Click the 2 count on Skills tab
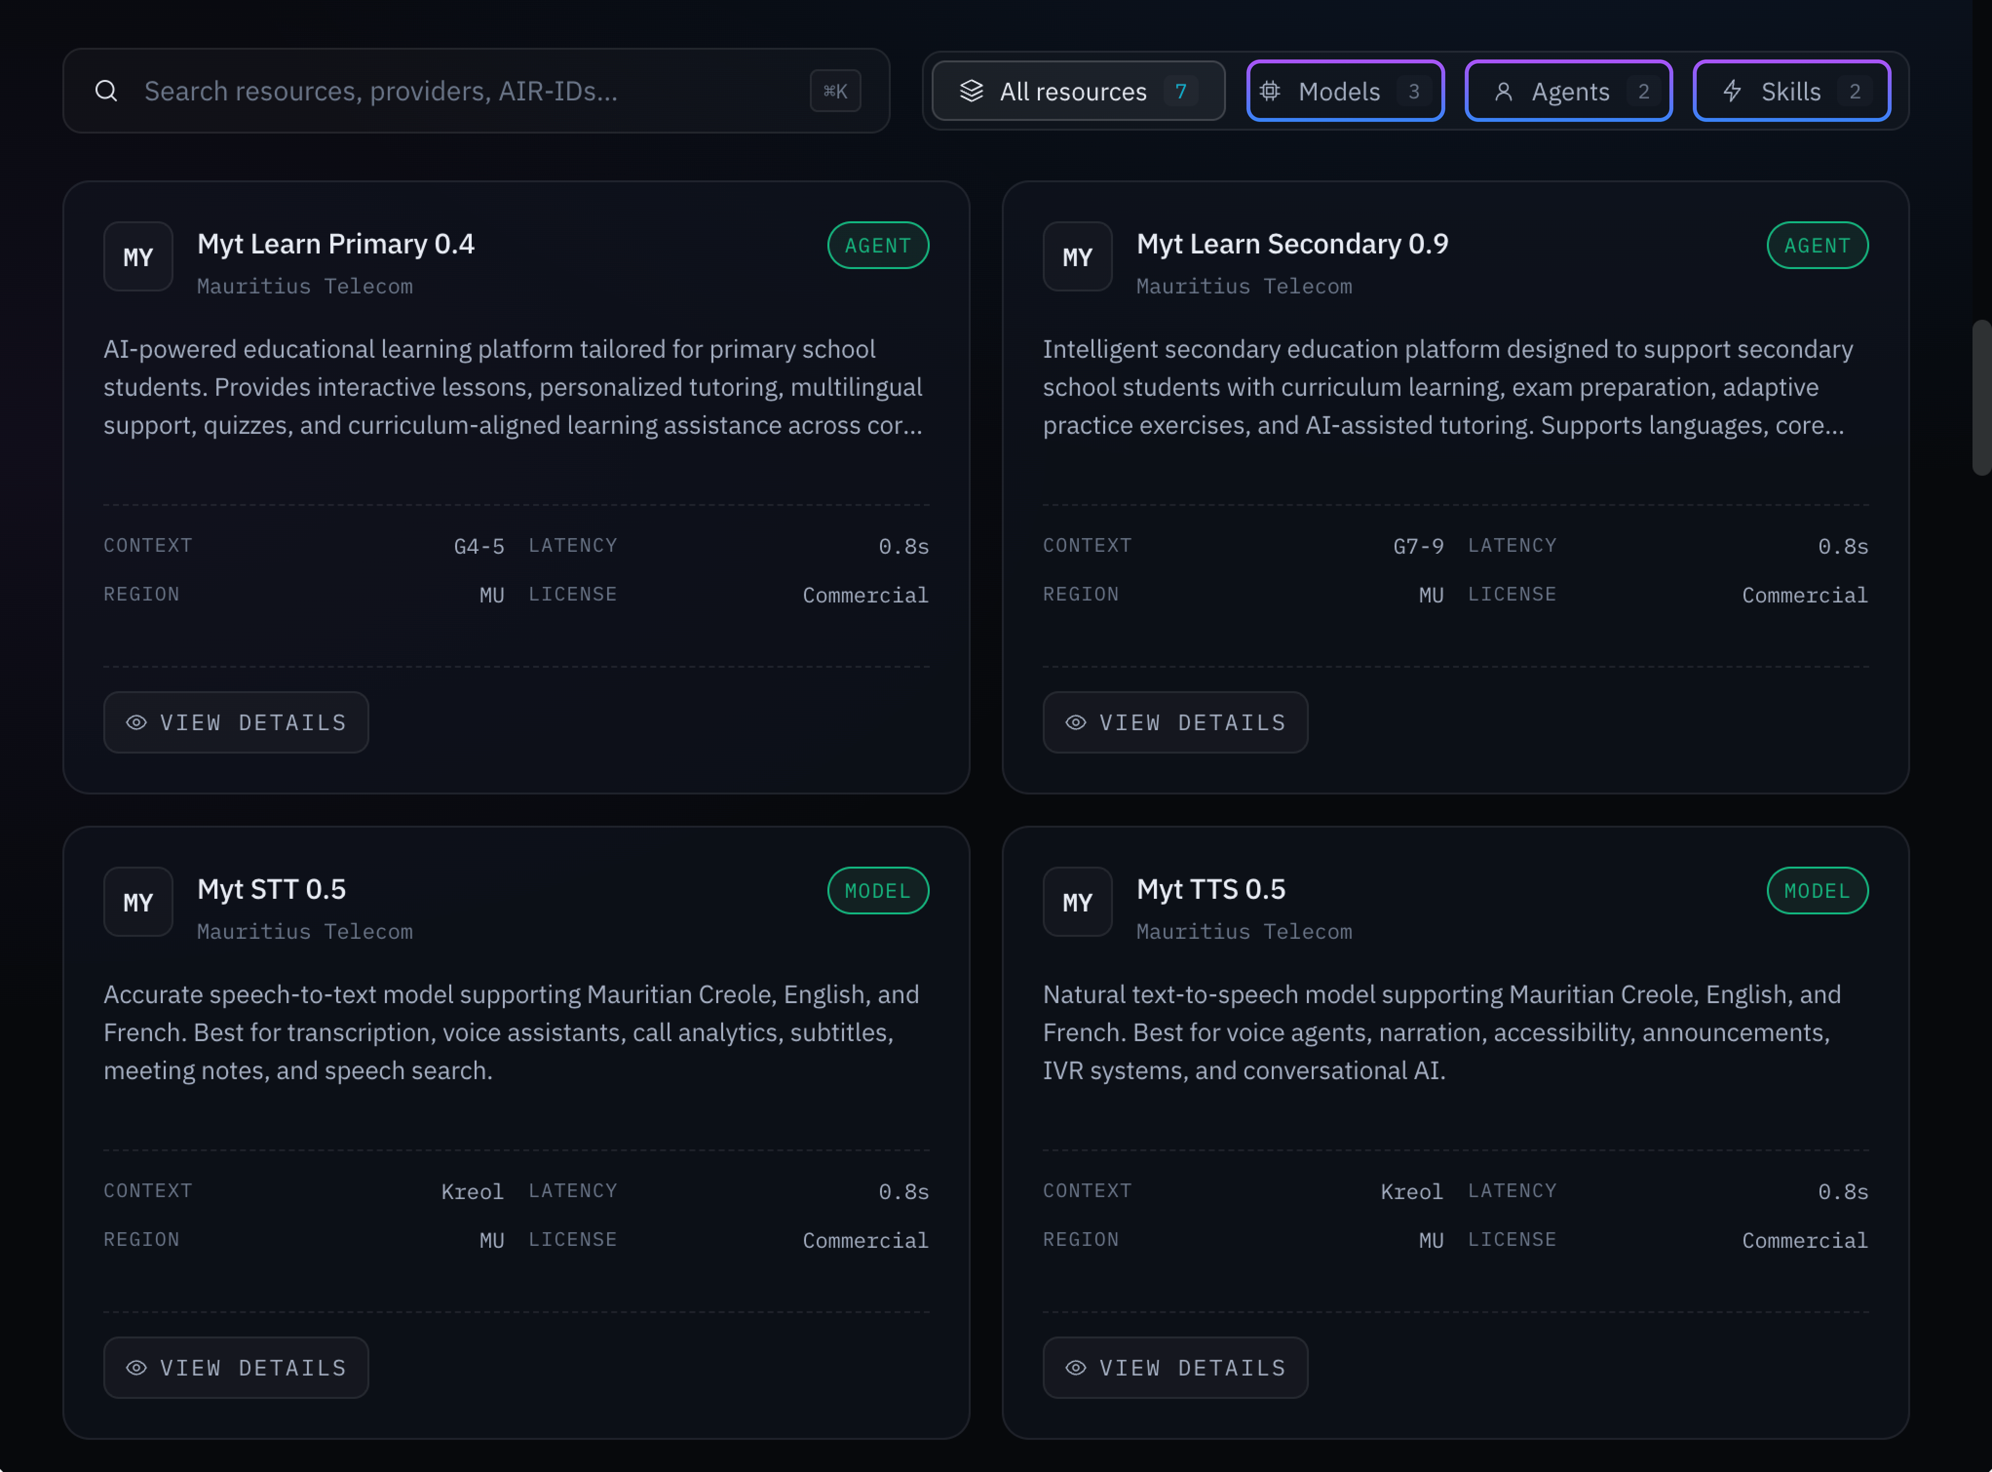This screenshot has width=1992, height=1472. [1855, 91]
